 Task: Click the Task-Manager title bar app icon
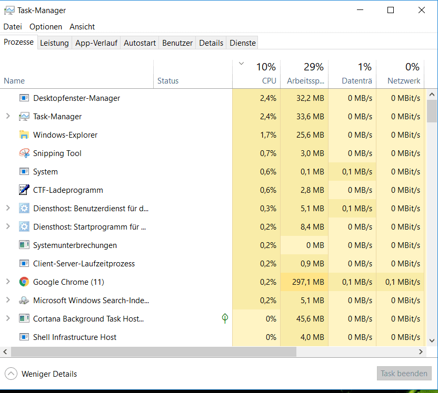coord(9,11)
